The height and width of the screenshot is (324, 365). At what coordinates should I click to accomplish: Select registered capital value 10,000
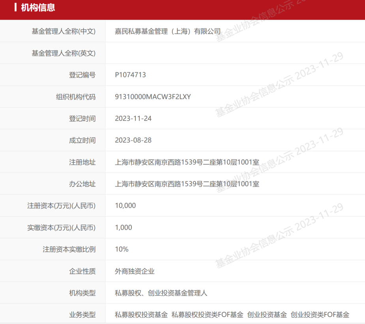coord(125,205)
